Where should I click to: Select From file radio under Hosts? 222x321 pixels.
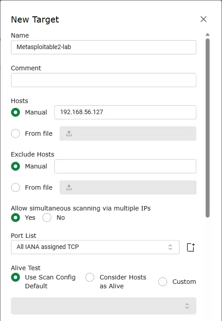(15, 134)
